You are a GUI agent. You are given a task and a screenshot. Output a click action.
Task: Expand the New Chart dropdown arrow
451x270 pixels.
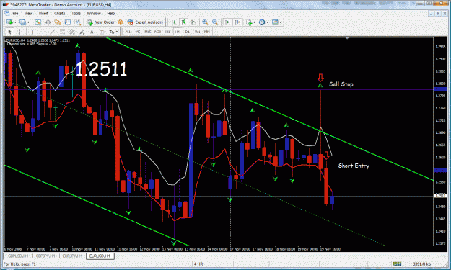[15, 22]
